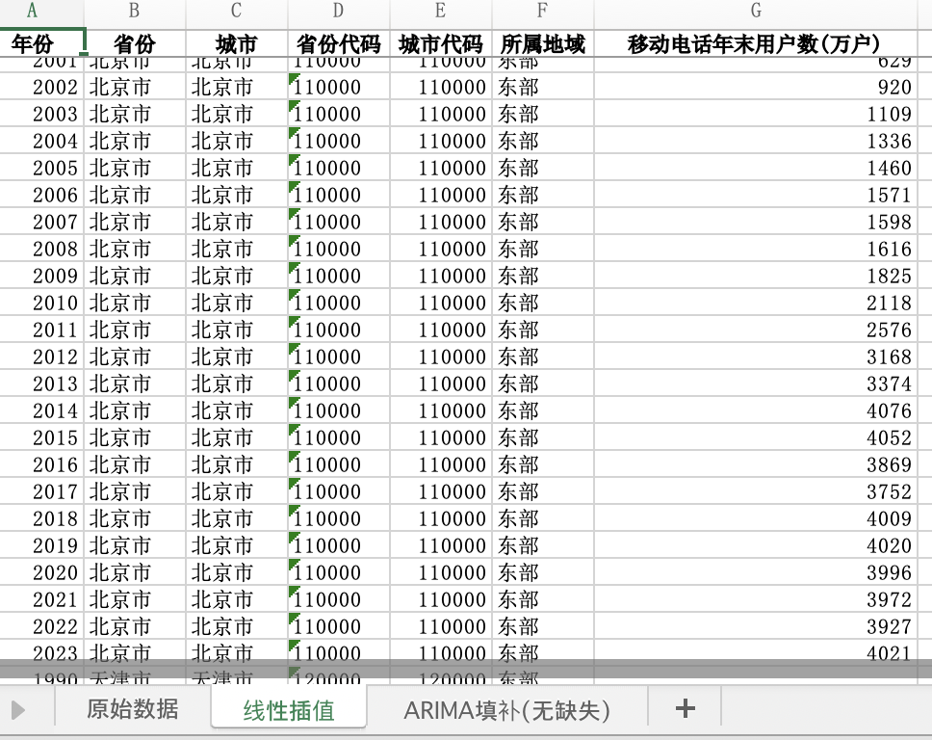The height and width of the screenshot is (740, 932).
Task: Click the 城市 header cell
Action: pyautogui.click(x=237, y=44)
